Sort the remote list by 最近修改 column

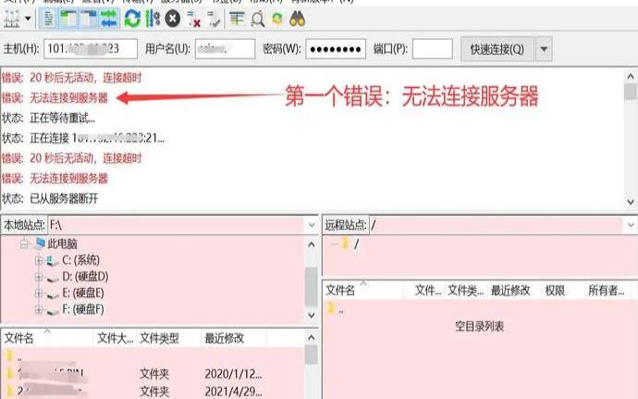[510, 290]
